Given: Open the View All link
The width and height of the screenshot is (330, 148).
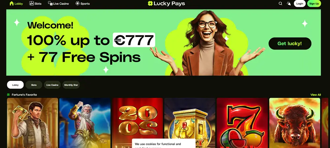Looking at the screenshot, I should (315, 95).
